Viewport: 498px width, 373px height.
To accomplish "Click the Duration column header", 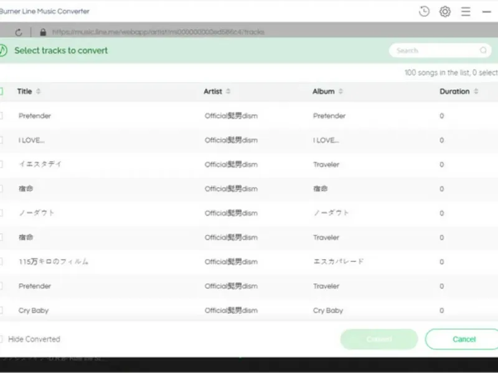I will pos(454,91).
